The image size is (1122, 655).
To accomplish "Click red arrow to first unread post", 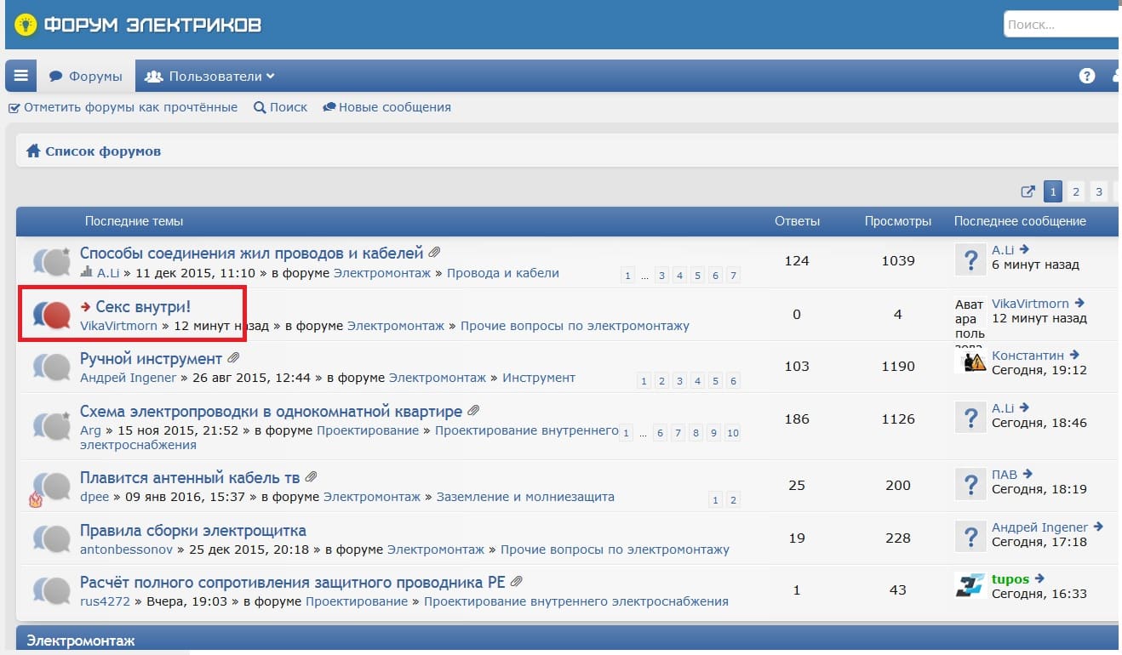I will (86, 306).
